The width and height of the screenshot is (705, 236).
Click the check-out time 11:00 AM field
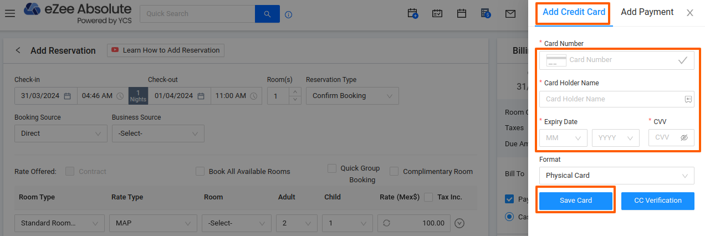(236, 96)
